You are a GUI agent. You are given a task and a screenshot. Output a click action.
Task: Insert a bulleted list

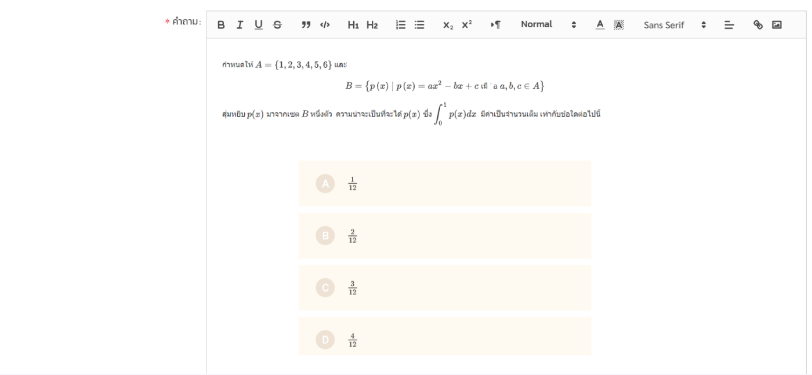click(419, 25)
